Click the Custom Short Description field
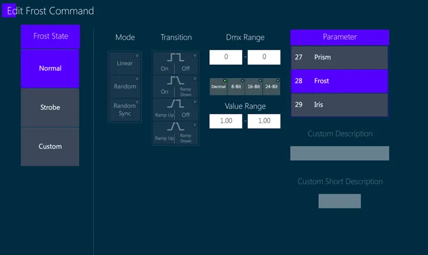Image resolution: width=428 pixels, height=255 pixels. pyautogui.click(x=340, y=201)
